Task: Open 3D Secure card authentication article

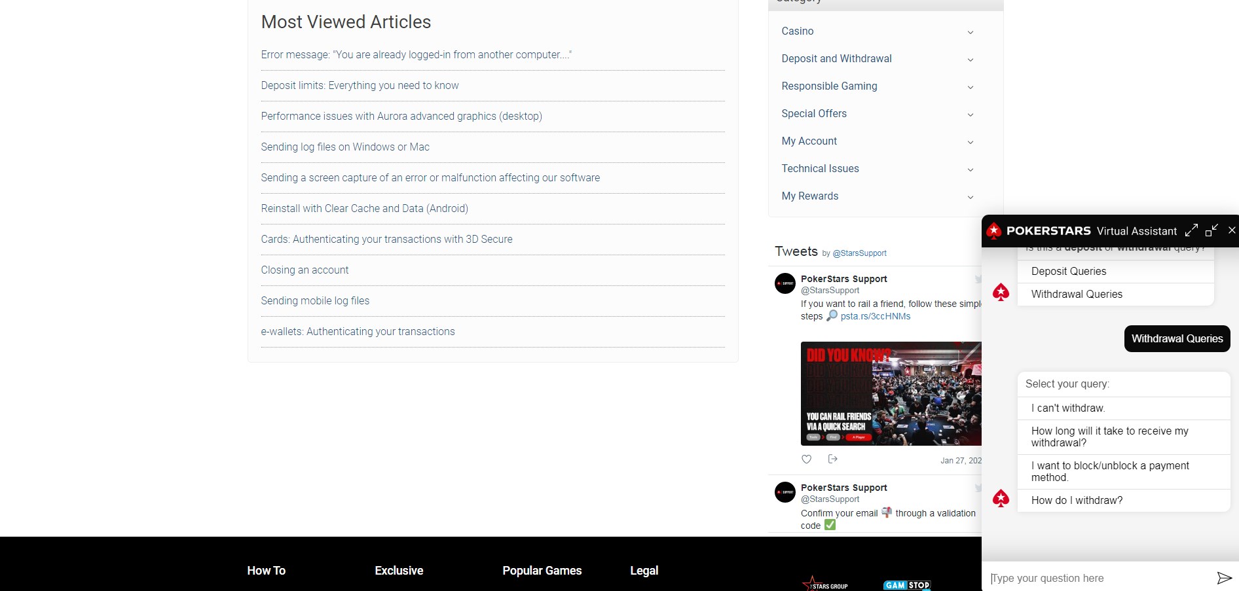Action: [386, 240]
